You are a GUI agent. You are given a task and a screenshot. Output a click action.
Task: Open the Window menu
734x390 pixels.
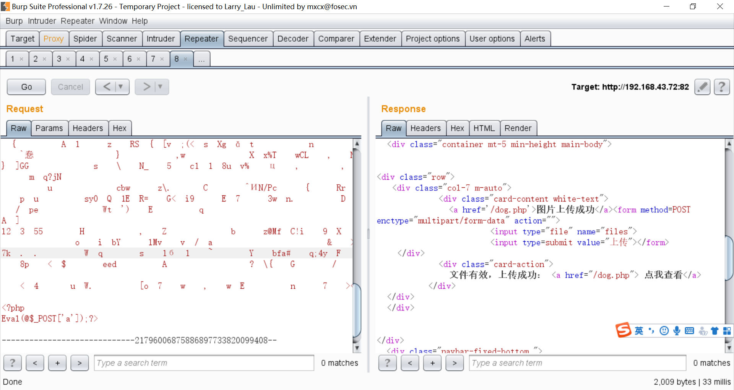coord(113,21)
